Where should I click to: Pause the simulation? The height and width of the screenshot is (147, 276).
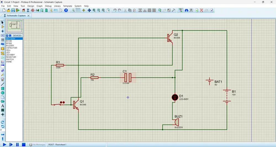17,145
